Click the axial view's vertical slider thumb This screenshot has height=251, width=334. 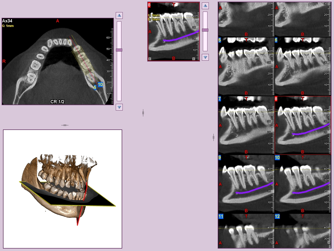pos(119,50)
